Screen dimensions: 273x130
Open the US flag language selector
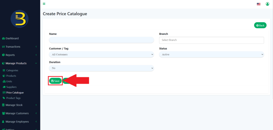click(x=258, y=4)
